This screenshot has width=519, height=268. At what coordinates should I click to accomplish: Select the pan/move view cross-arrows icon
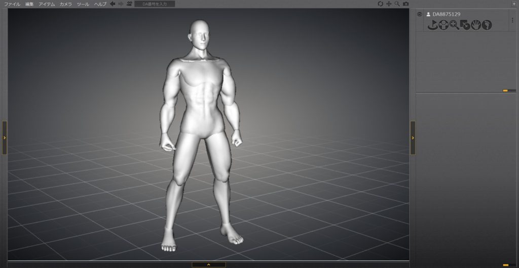tap(389, 4)
